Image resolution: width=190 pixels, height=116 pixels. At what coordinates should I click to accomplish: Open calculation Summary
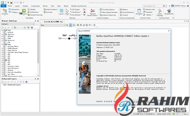[x=48, y=12]
